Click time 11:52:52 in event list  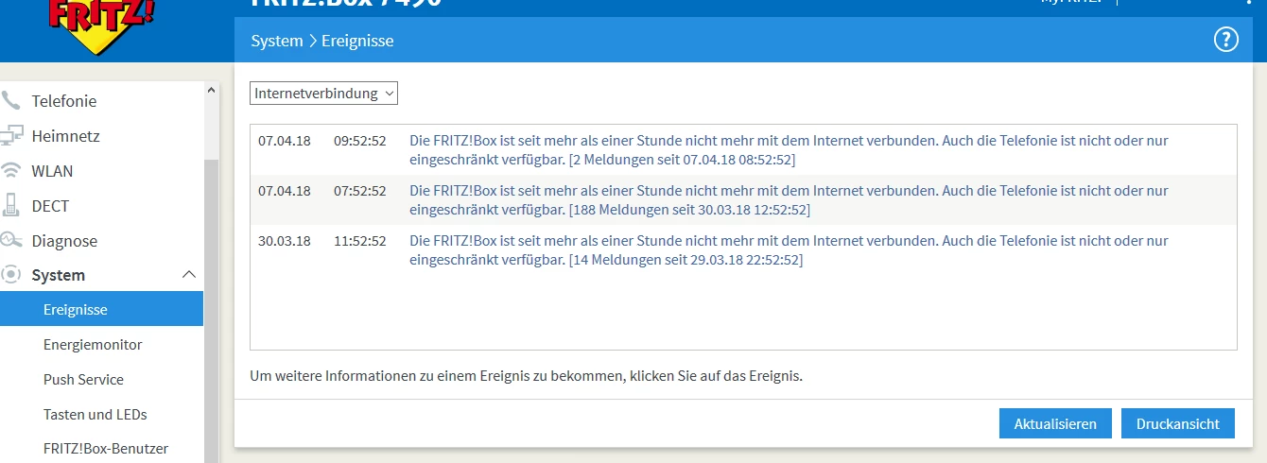tap(359, 241)
